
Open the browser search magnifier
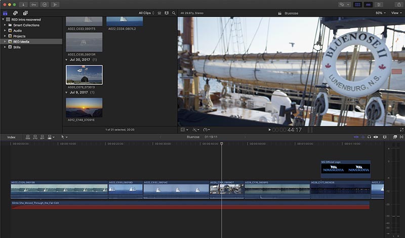click(174, 13)
